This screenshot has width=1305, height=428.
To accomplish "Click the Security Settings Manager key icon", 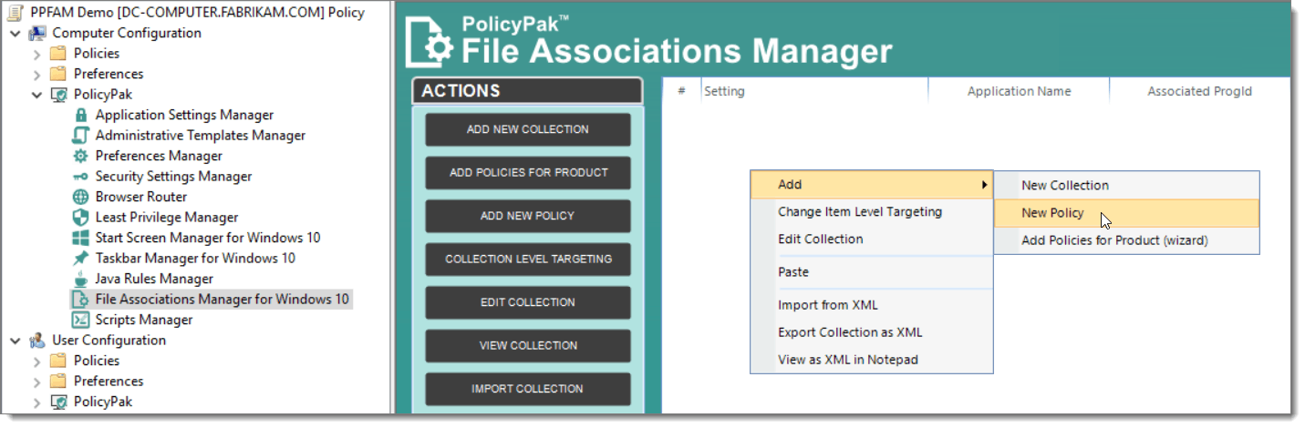I will tap(80, 177).
